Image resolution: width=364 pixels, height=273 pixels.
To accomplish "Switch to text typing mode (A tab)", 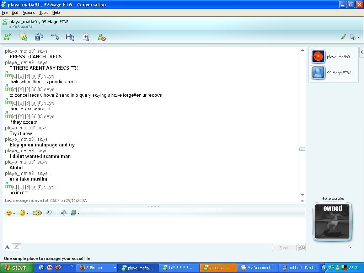I will point(7,247).
